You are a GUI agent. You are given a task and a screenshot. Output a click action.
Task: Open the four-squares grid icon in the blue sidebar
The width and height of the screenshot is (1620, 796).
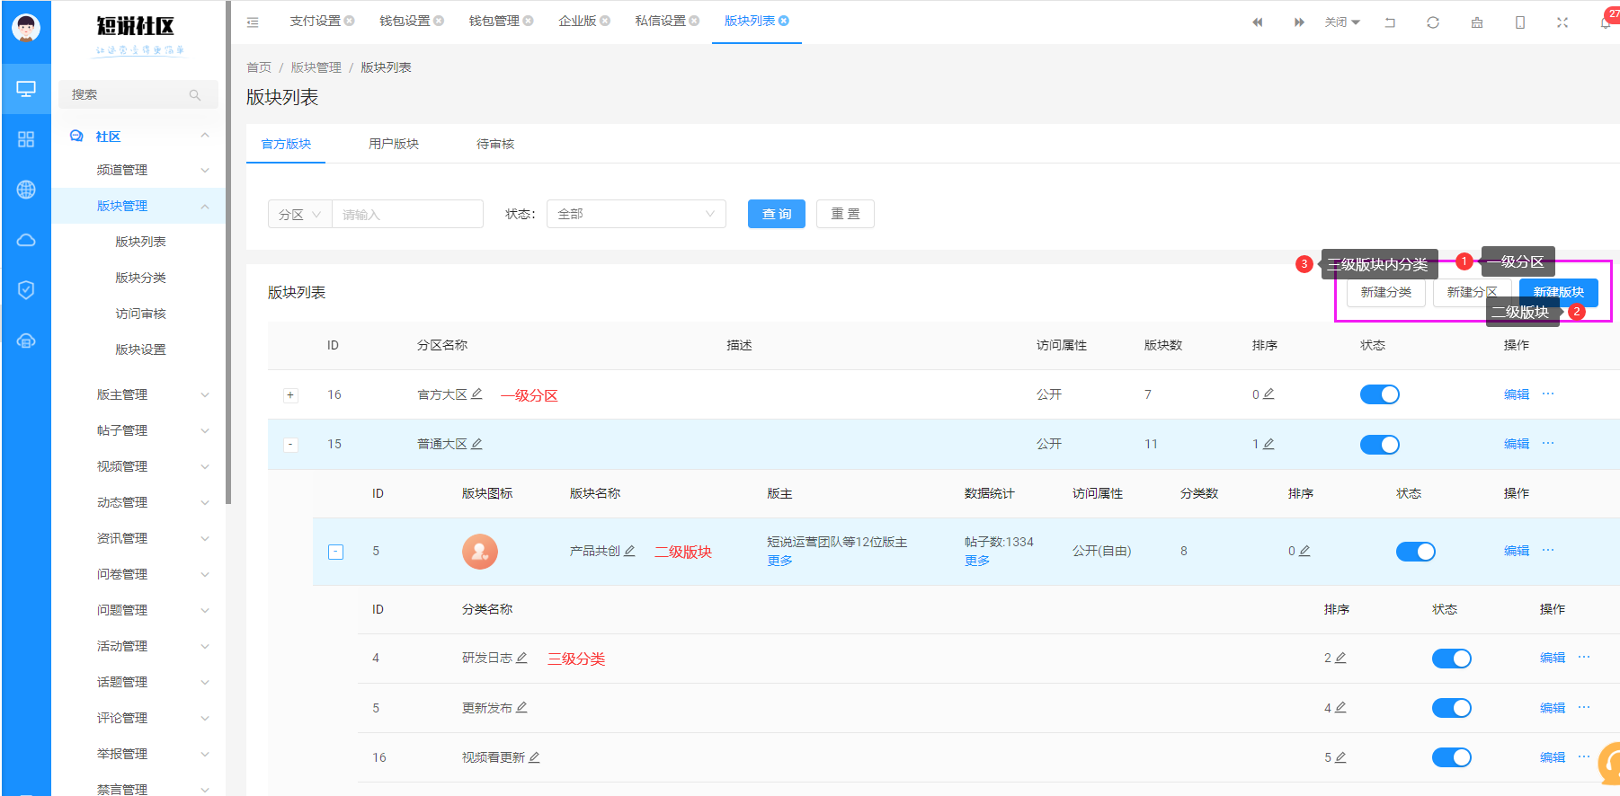click(x=26, y=139)
